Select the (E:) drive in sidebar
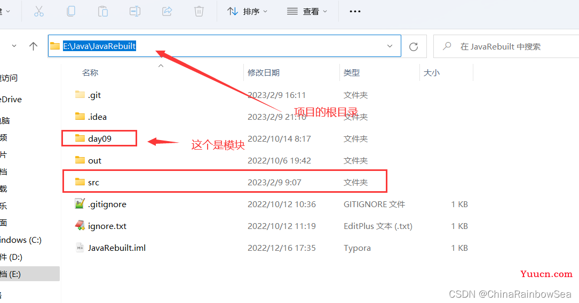 [x=29, y=274]
